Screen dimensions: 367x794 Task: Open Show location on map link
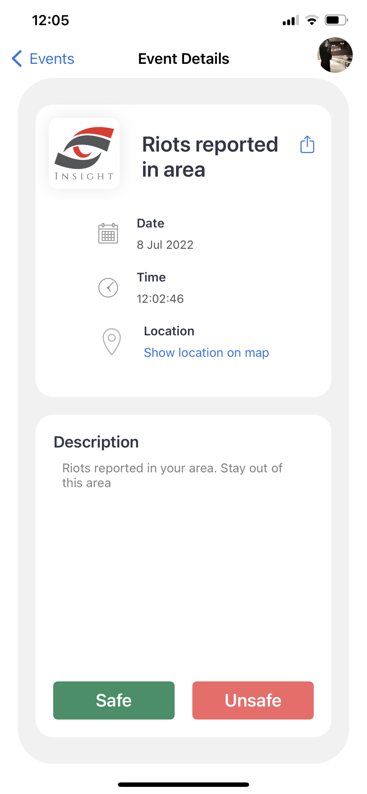[x=206, y=353]
